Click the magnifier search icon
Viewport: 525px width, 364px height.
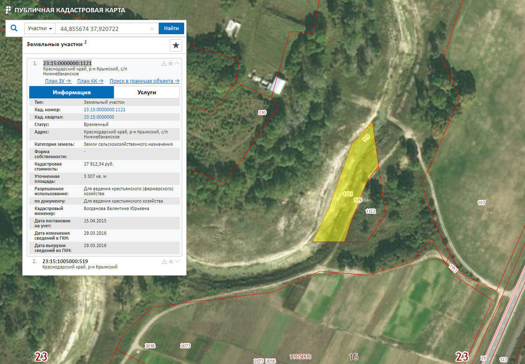coord(14,28)
